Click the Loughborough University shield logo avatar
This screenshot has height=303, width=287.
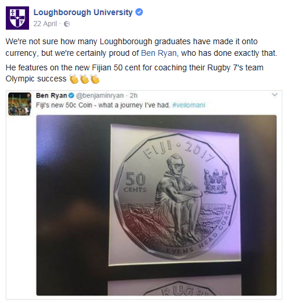17,18
